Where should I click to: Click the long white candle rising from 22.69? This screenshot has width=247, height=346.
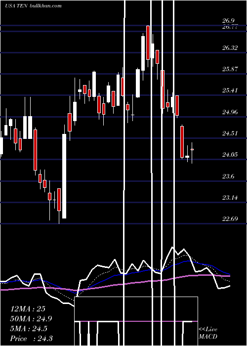tap(64, 176)
